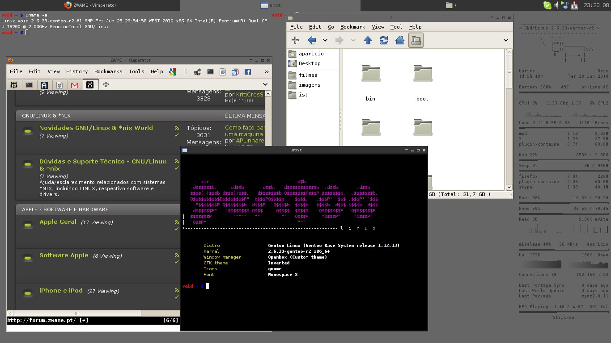Screen dimensions: 611x343
Task: Open the Apple Geral forum link
Action: [58, 222]
